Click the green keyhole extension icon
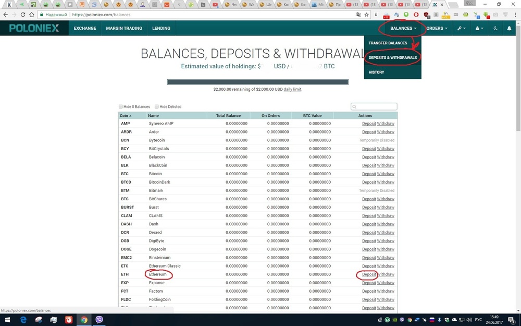The height and width of the screenshot is (326, 521). (x=406, y=15)
